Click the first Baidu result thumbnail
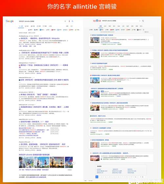This screenshot has height=184, width=164. (x=95, y=40)
